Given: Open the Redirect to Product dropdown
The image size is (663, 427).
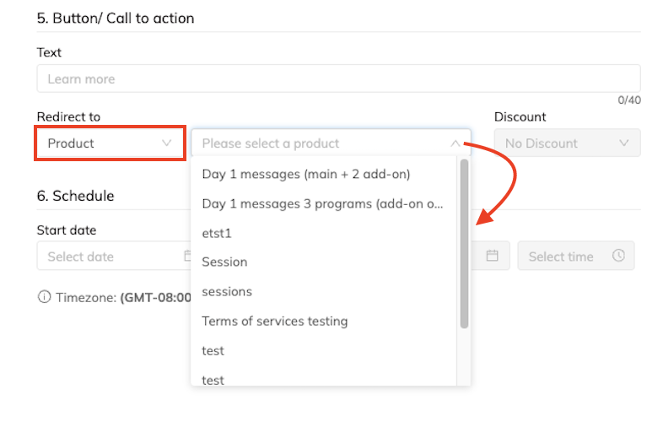Looking at the screenshot, I should (x=110, y=143).
